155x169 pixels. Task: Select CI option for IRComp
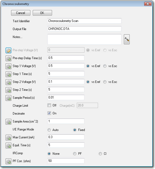pos(100,154)
